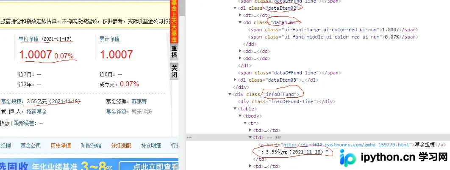The height and width of the screenshot is (170, 450).
Task: Open fund manager 苏燕青 link
Action: point(139,101)
